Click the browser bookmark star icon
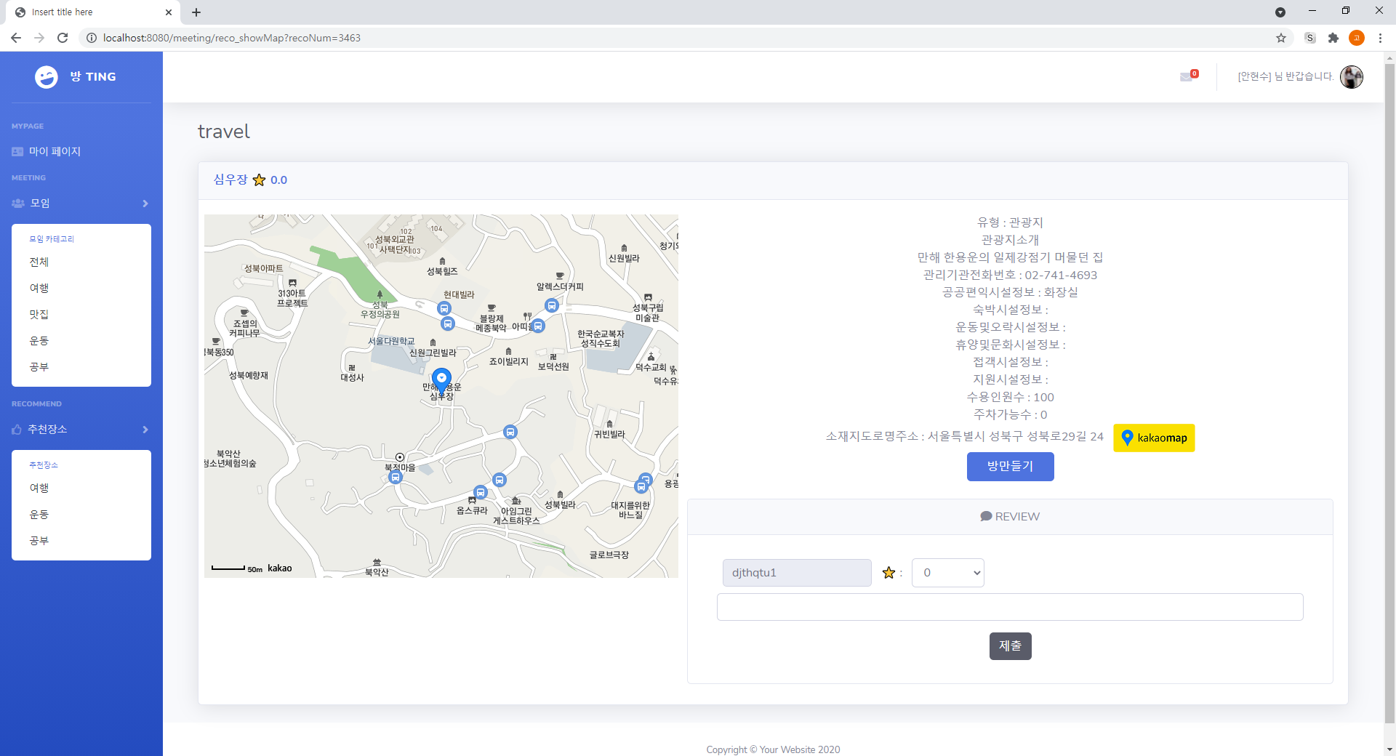 click(x=1281, y=38)
